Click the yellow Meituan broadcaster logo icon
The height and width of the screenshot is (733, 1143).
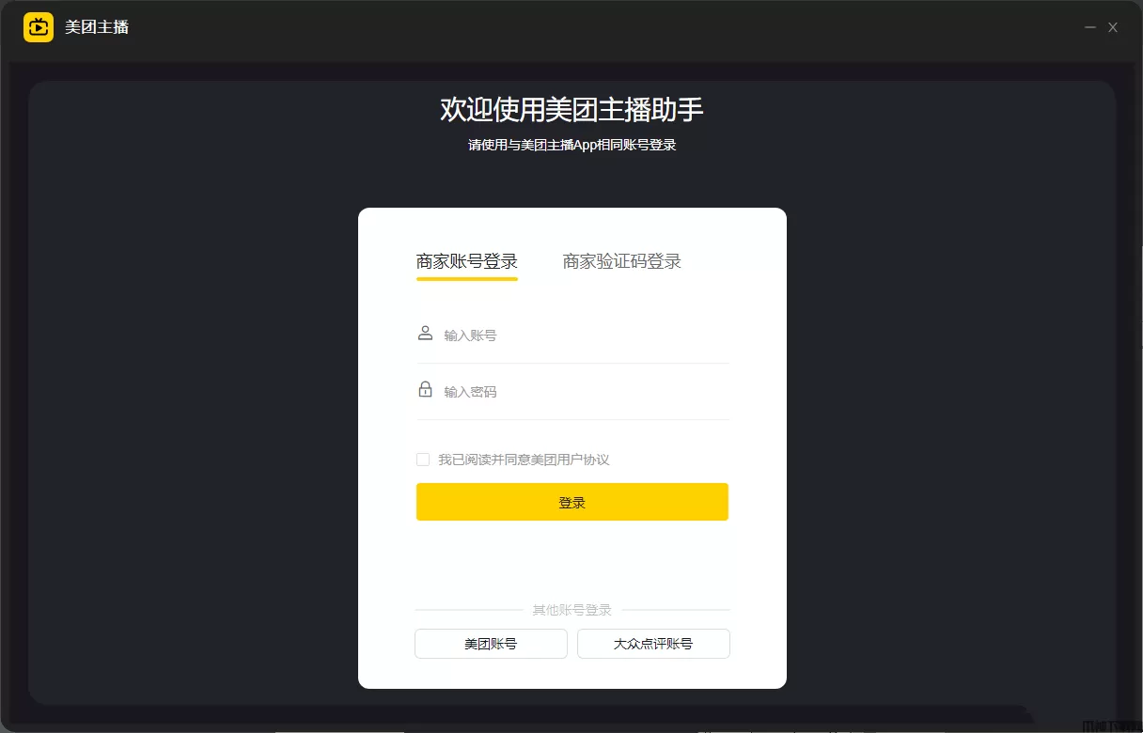click(39, 27)
